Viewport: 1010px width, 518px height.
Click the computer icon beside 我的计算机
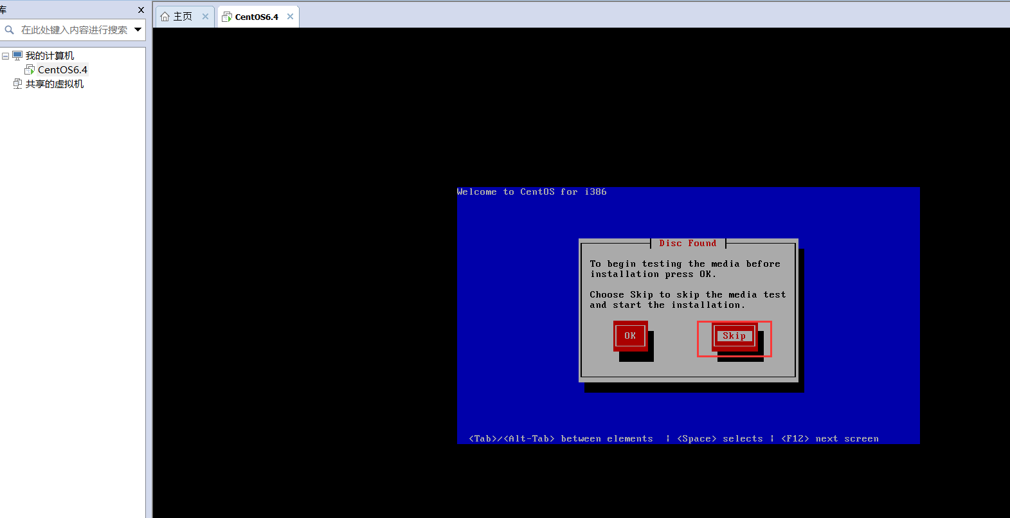tap(17, 55)
